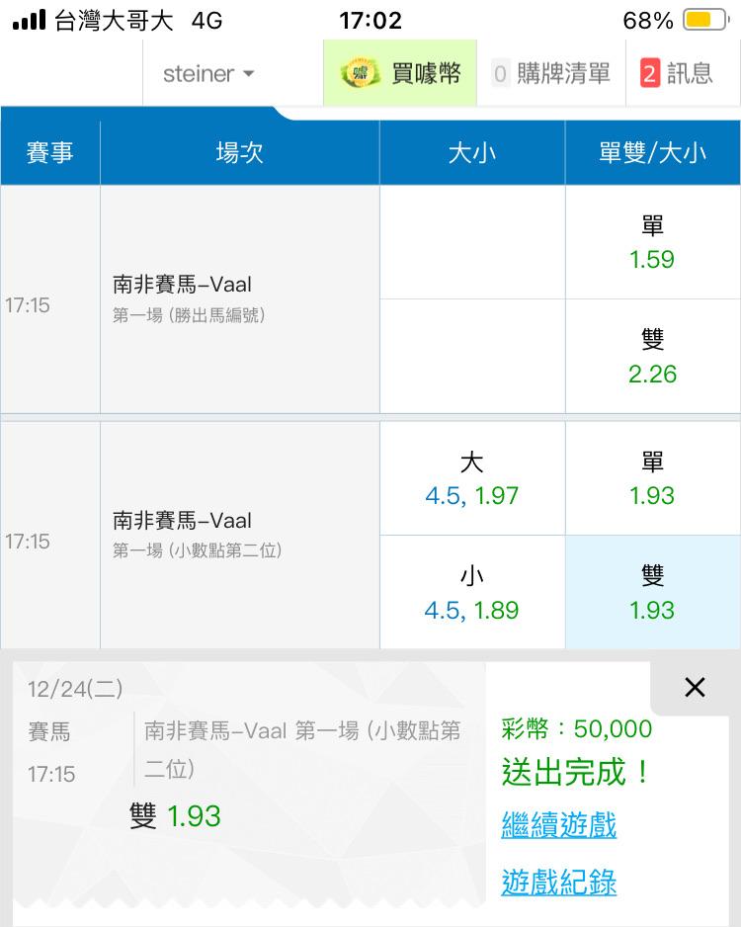The image size is (741, 927).
Task: Open the steiner account dropdown
Action: coord(208,74)
